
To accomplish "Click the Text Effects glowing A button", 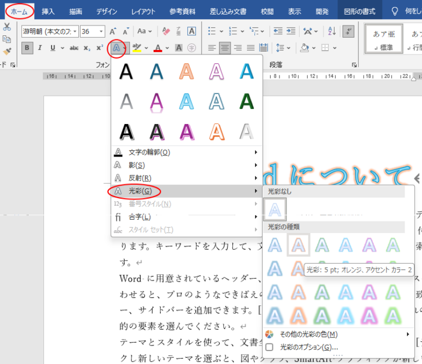I will 117,48.
